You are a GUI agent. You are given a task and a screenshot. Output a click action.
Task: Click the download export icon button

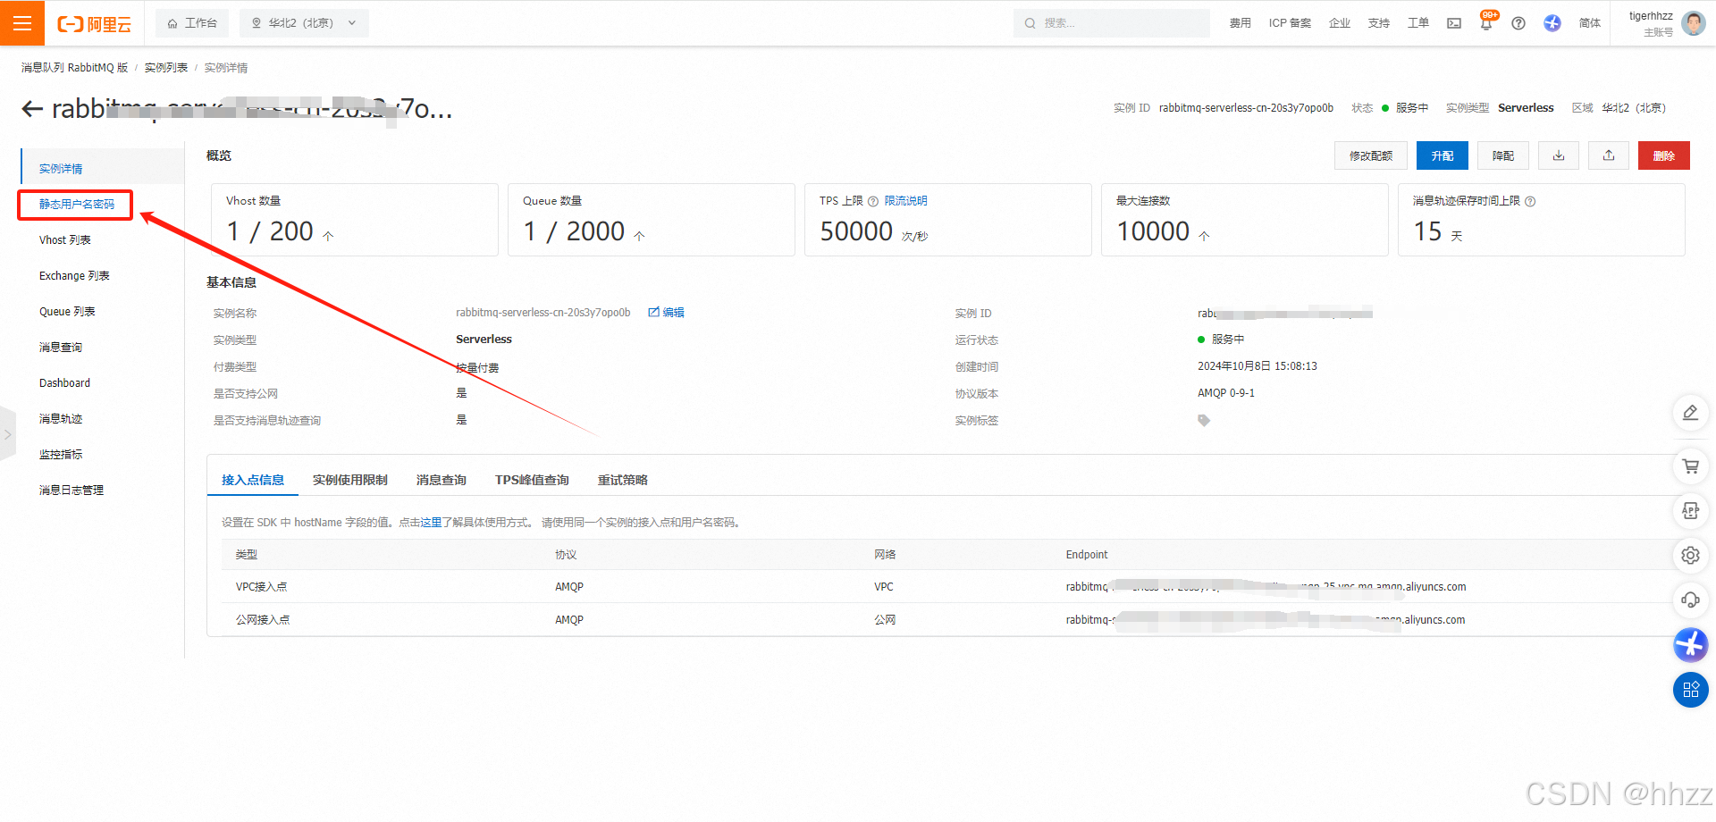click(1559, 155)
